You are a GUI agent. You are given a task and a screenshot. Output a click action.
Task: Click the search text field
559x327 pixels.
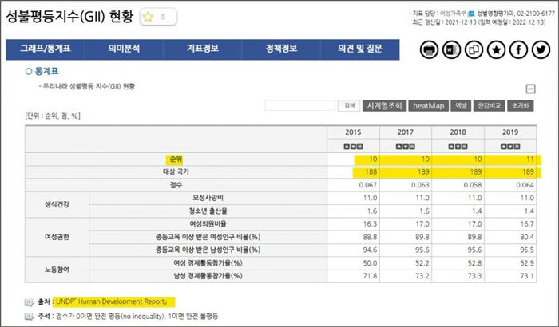point(300,105)
